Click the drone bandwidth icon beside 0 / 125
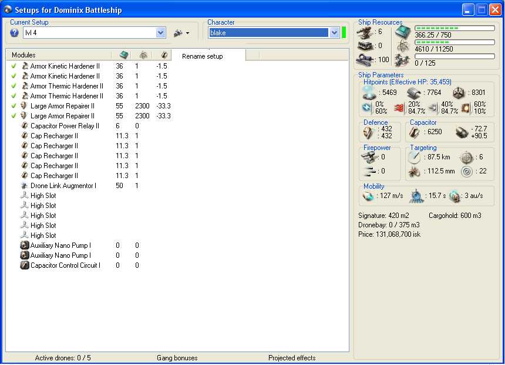The height and width of the screenshot is (365, 505). [403, 60]
